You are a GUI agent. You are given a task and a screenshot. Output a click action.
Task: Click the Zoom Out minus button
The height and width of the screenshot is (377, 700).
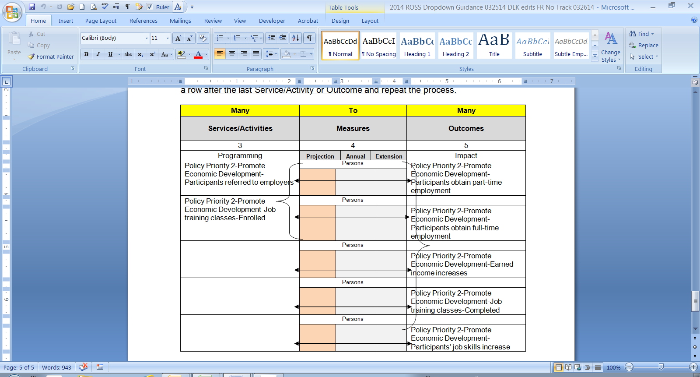click(629, 367)
